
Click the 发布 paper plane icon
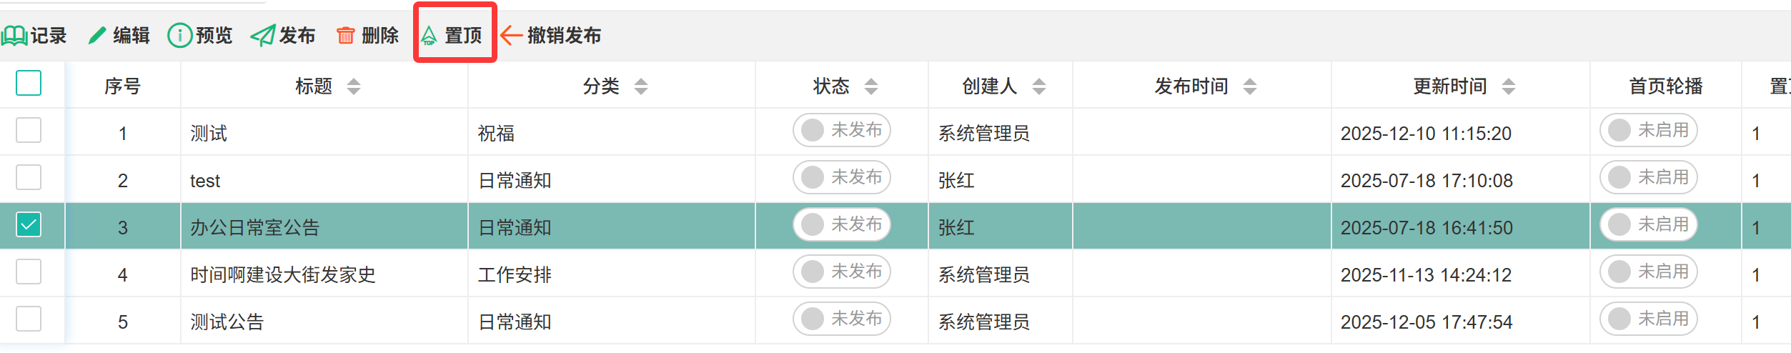tap(262, 35)
